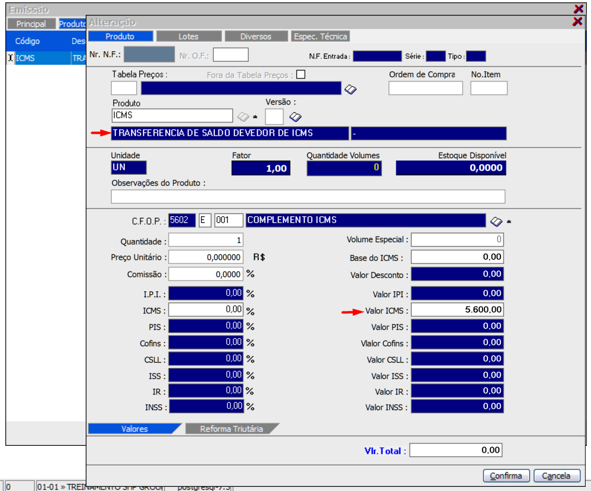Click the Observações do Produto text field
591x491 pixels.
(x=308, y=197)
